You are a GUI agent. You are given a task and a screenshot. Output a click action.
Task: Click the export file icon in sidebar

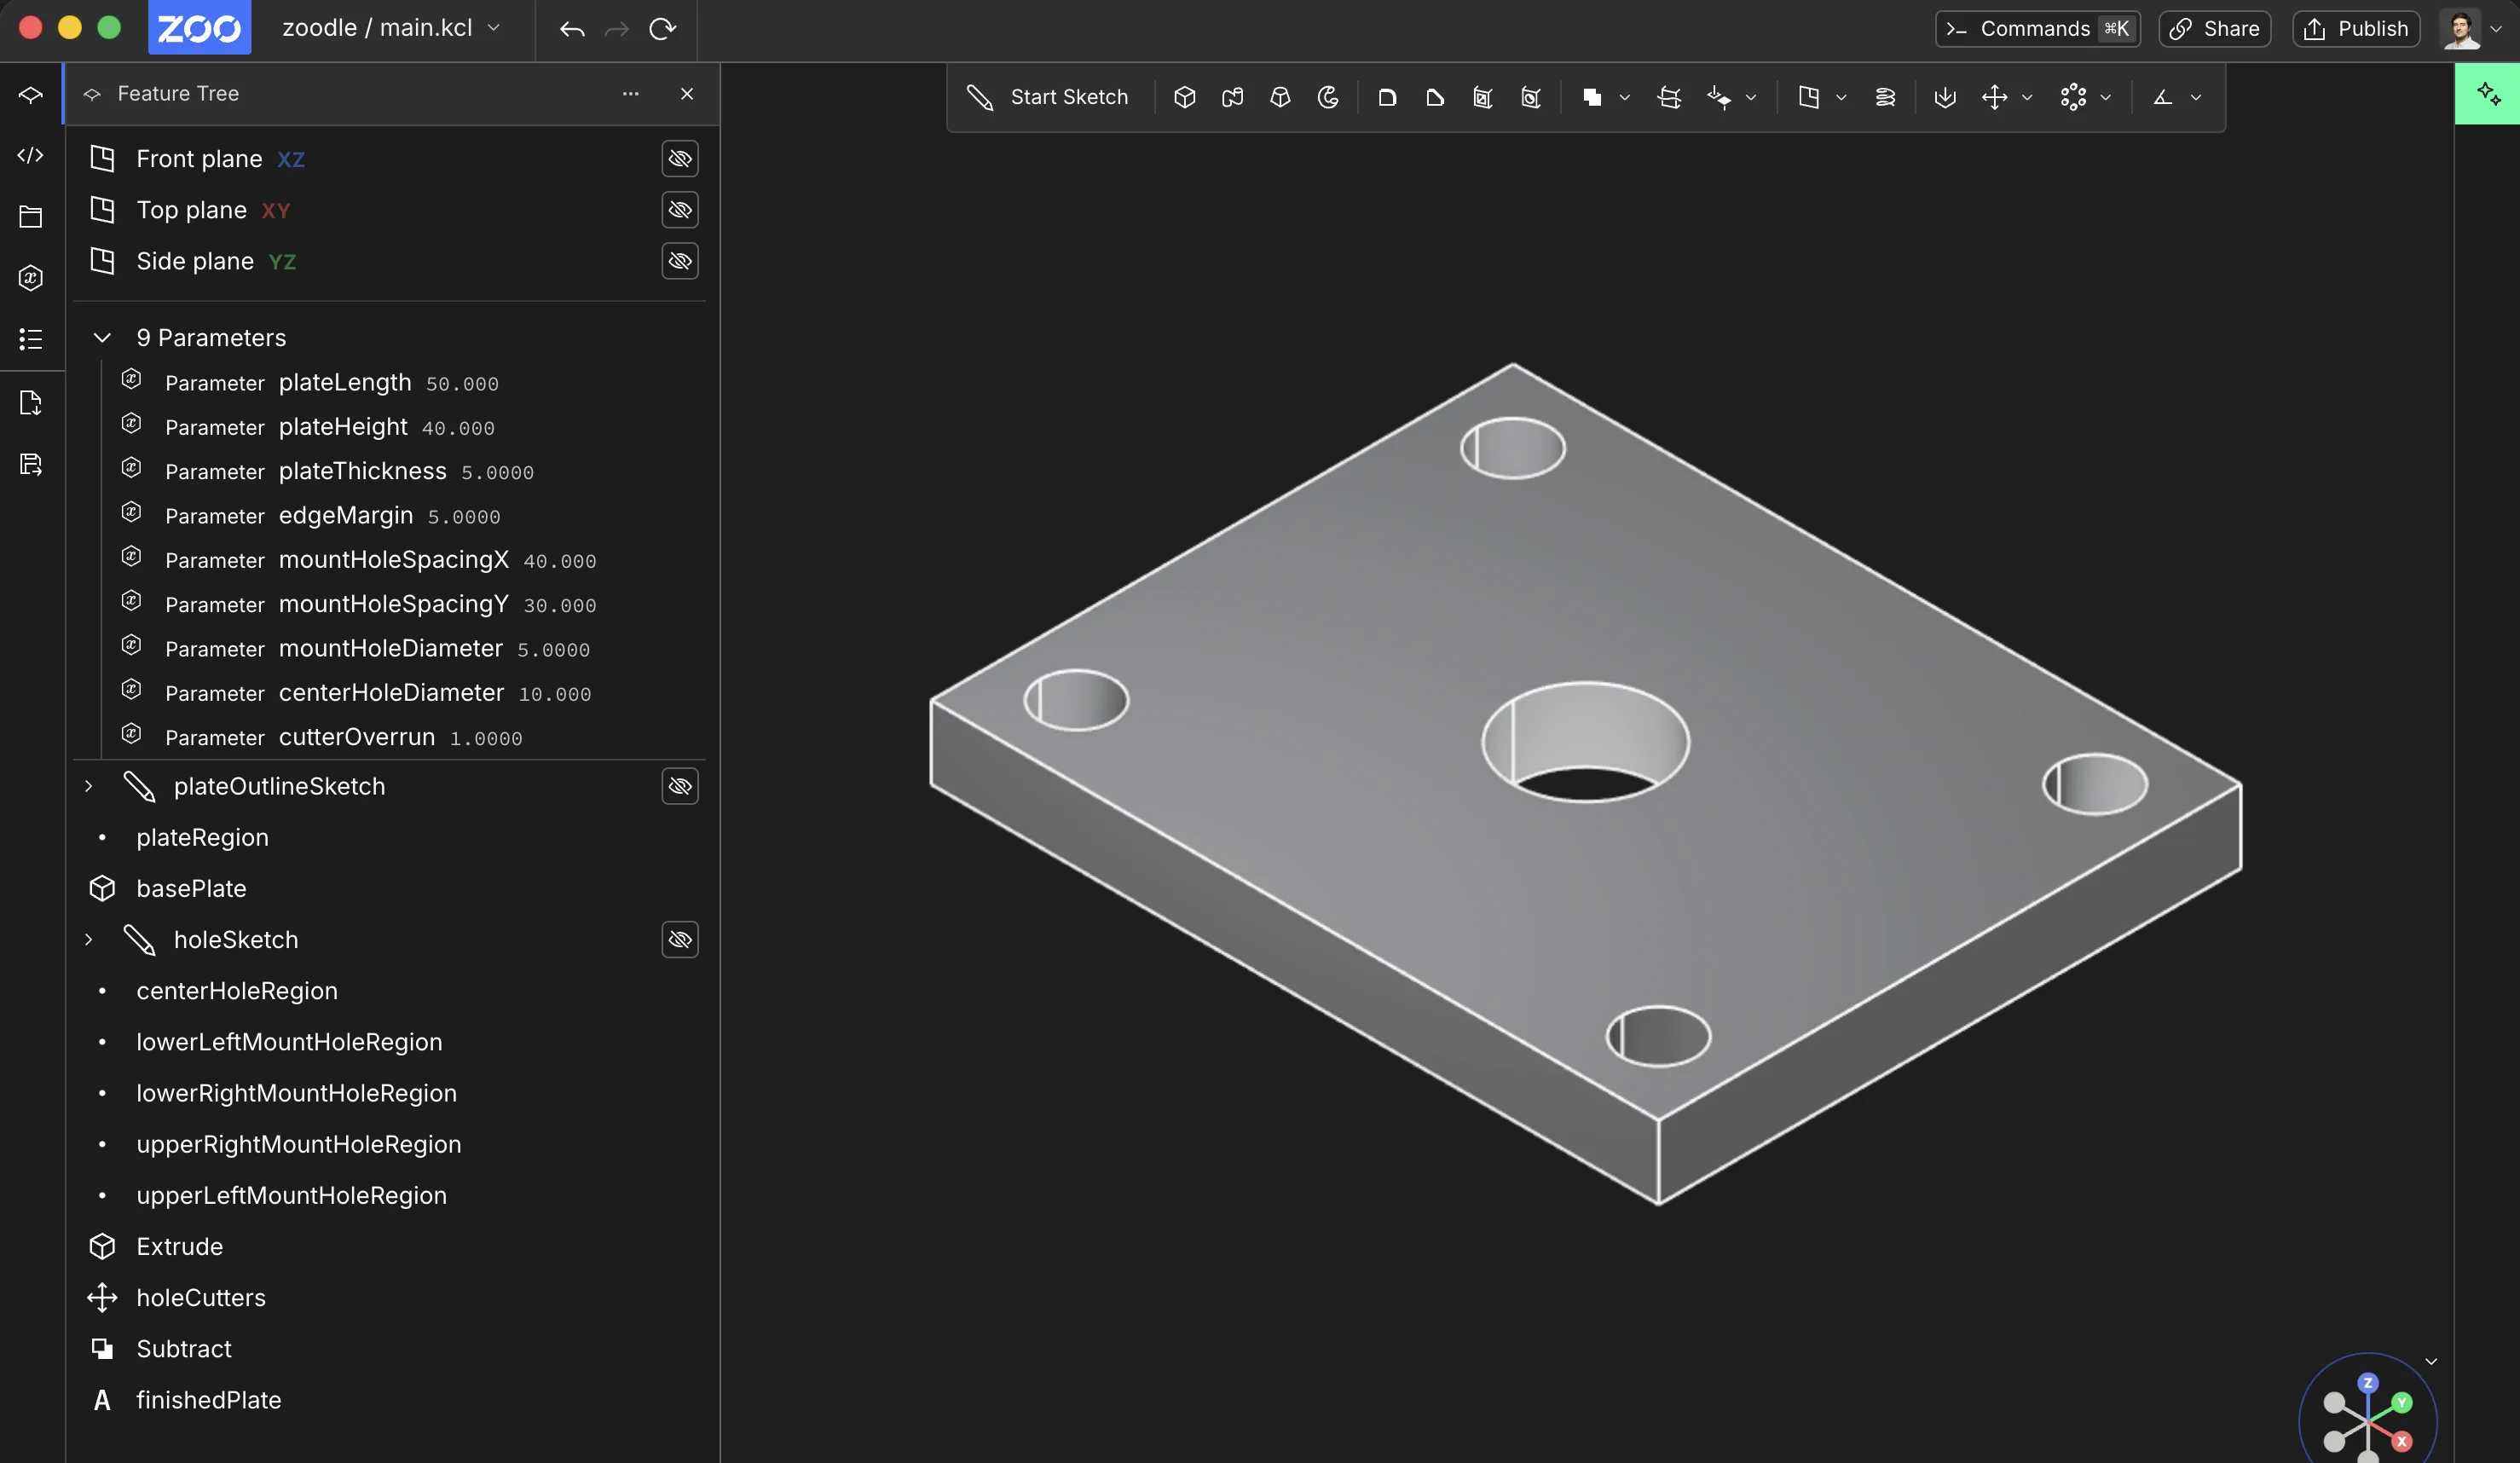[31, 403]
